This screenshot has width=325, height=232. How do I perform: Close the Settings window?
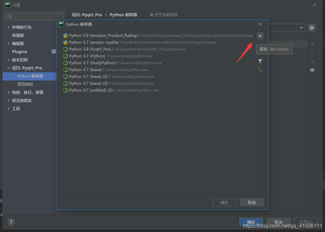pyautogui.click(x=315, y=5)
